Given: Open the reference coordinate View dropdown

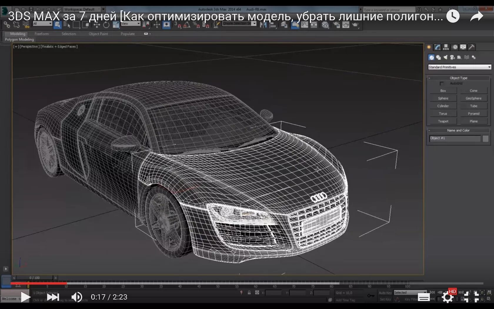Looking at the screenshot, I should [x=131, y=24].
